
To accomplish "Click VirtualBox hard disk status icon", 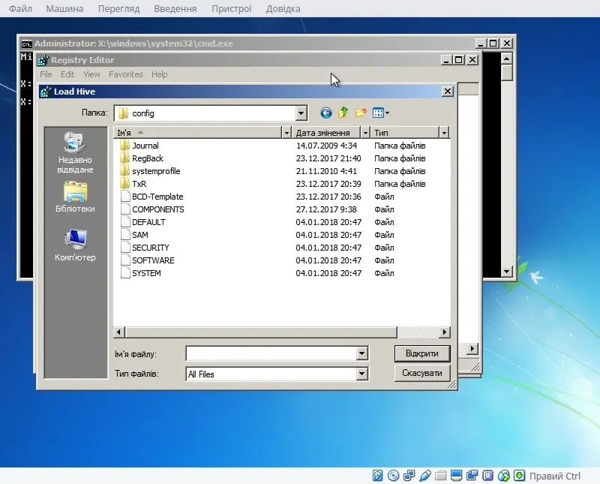I will click(x=377, y=476).
